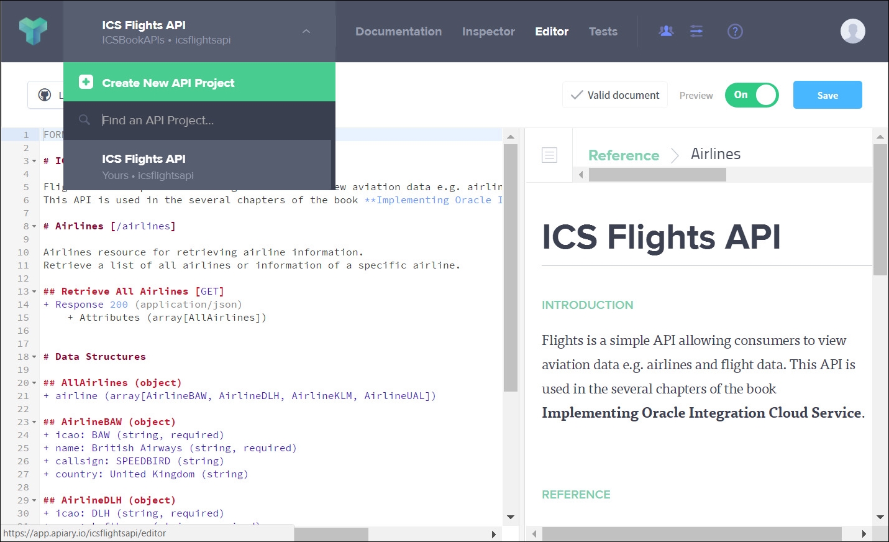Click the 'name: British Airways' code line
889x542 pixels.
tap(170, 448)
